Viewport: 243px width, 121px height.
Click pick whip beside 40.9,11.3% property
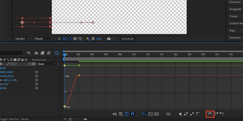pyautogui.click(x=37, y=80)
